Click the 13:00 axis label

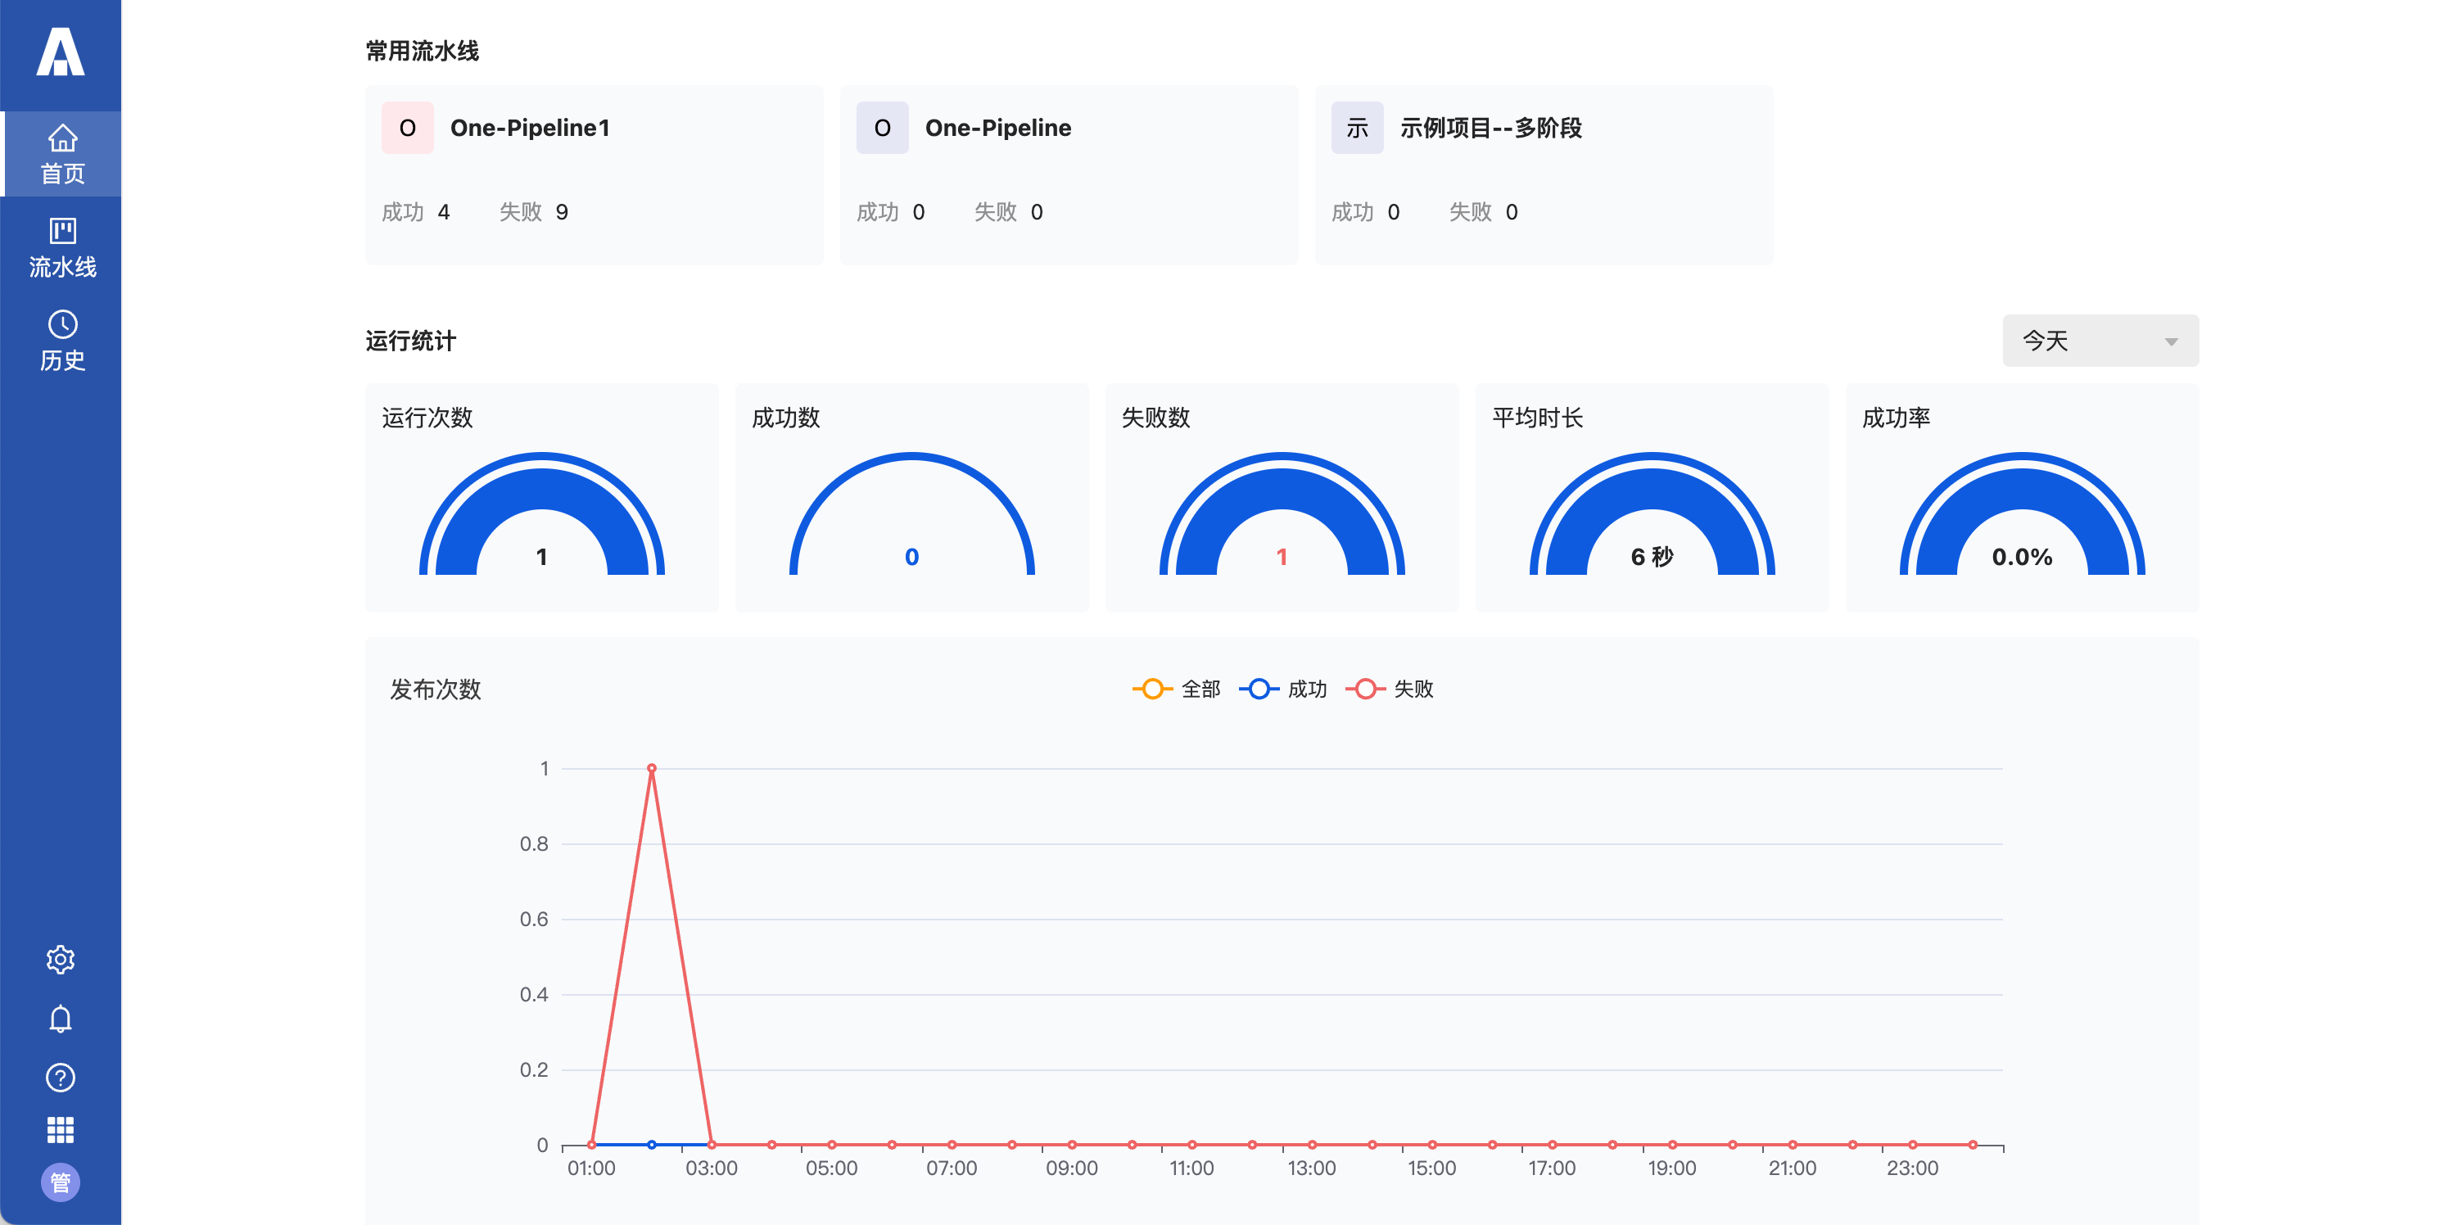(x=1311, y=1168)
